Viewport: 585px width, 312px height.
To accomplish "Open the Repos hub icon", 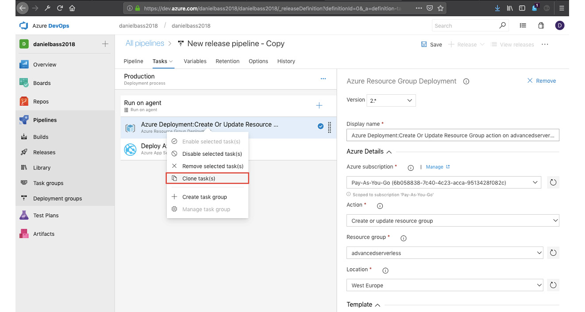I will [24, 102].
